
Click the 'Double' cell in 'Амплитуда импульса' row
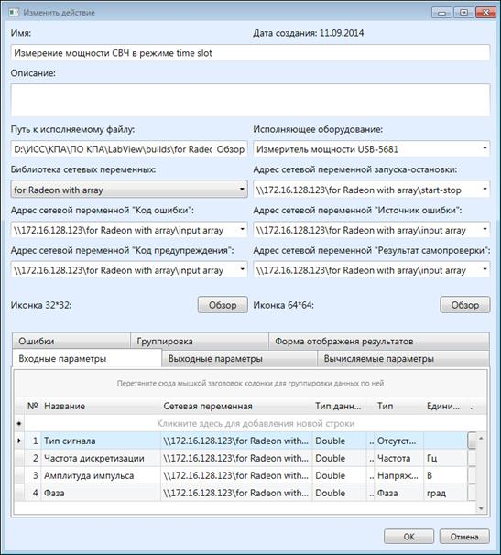tap(339, 475)
